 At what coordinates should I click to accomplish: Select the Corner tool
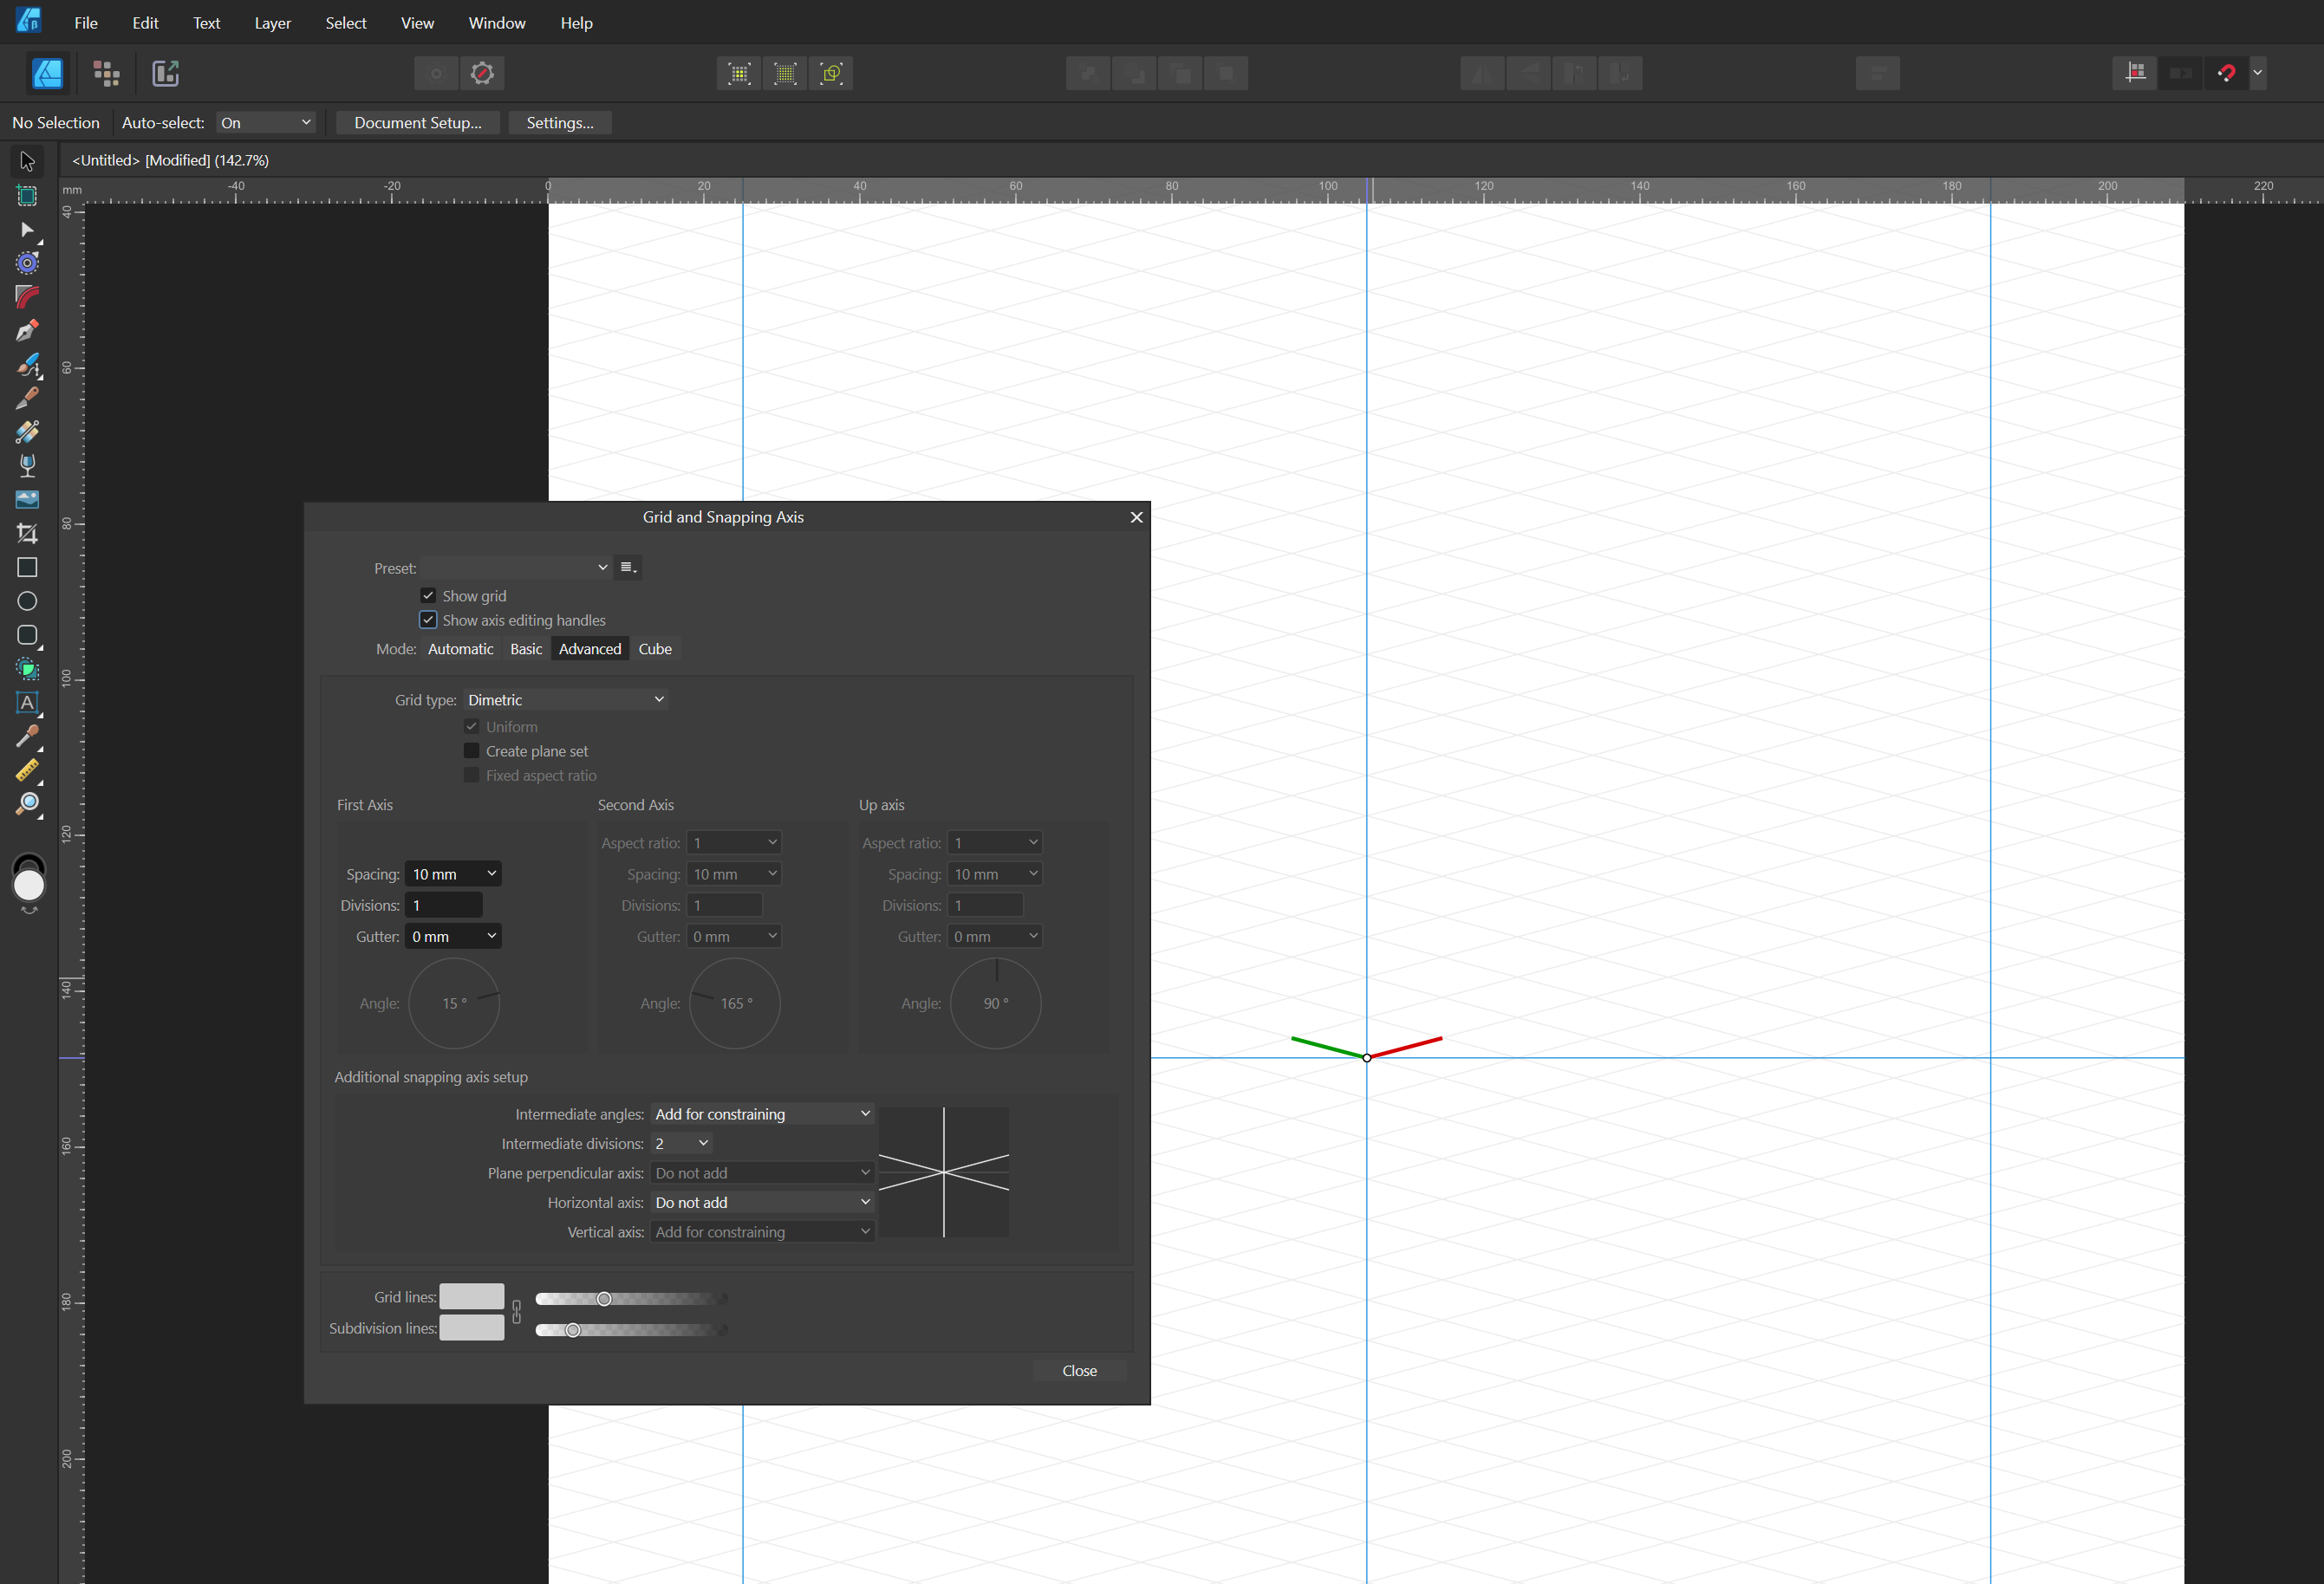(27, 297)
